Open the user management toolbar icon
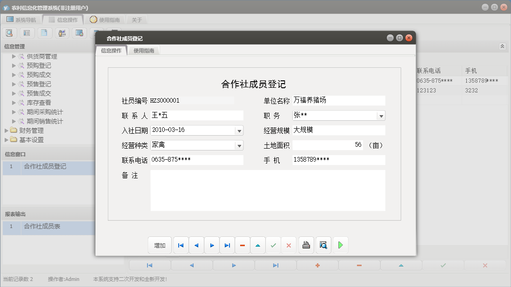This screenshot has height=287, width=511. tap(62, 33)
